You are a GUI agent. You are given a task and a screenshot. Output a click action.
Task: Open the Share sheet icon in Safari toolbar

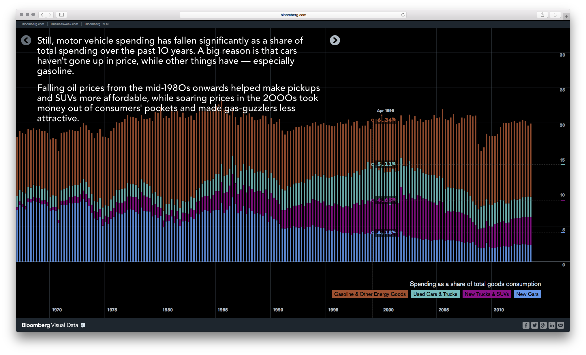coord(543,15)
